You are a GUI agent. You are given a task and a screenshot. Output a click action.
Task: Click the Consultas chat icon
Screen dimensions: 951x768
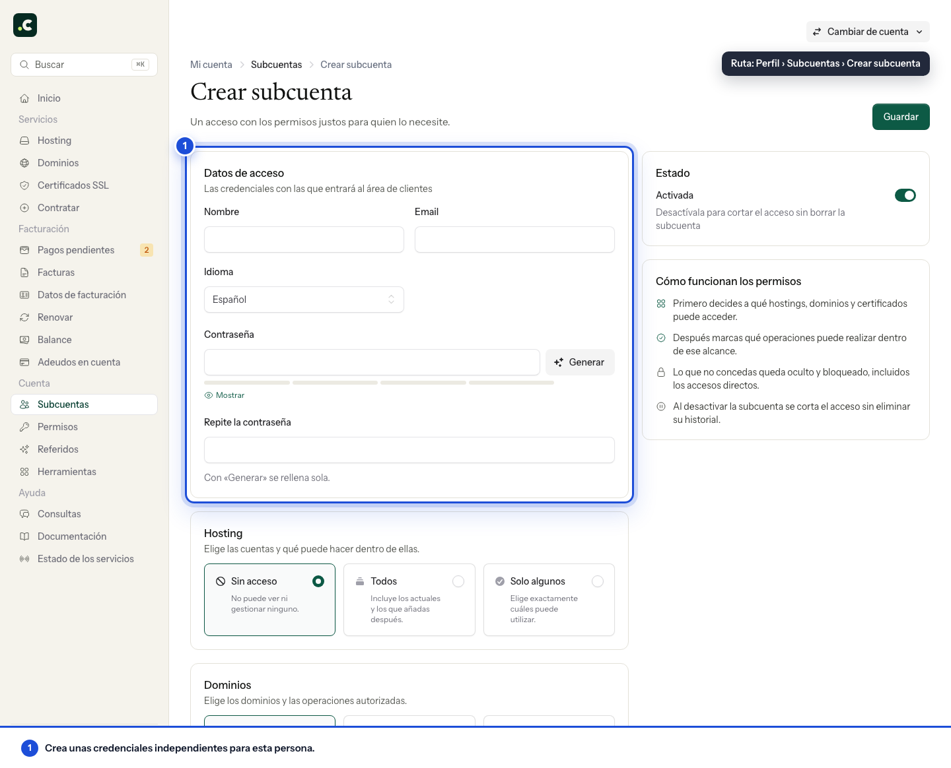pos(24,514)
